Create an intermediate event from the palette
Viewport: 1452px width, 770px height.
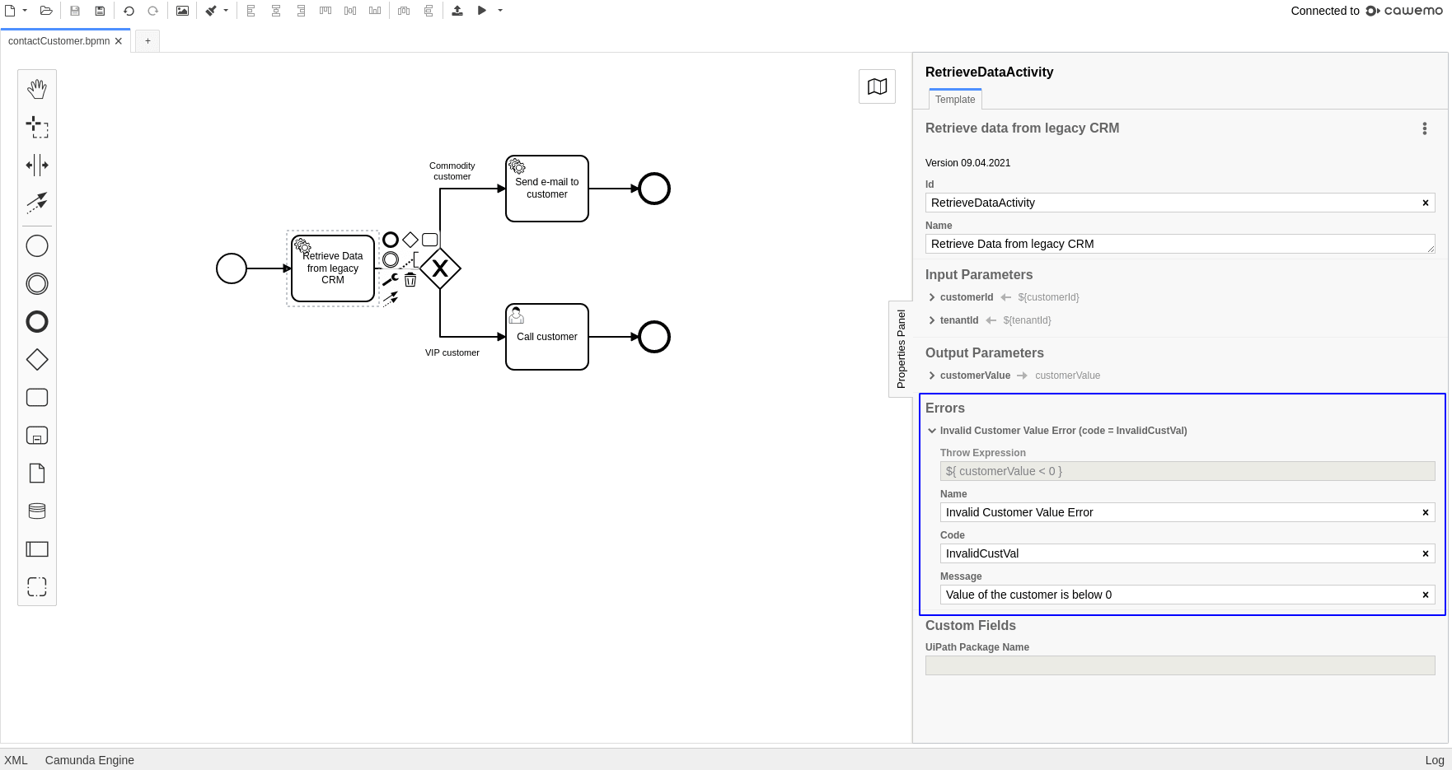[x=37, y=284]
